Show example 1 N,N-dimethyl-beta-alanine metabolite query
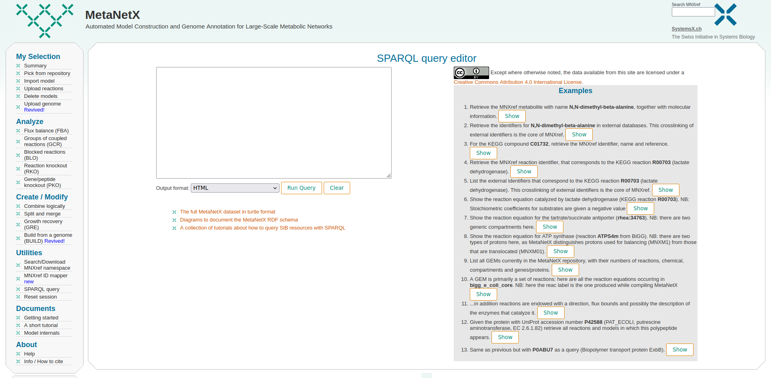 click(512, 116)
